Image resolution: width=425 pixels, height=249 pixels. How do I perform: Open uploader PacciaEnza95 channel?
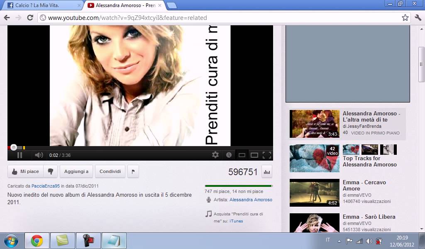point(46,186)
